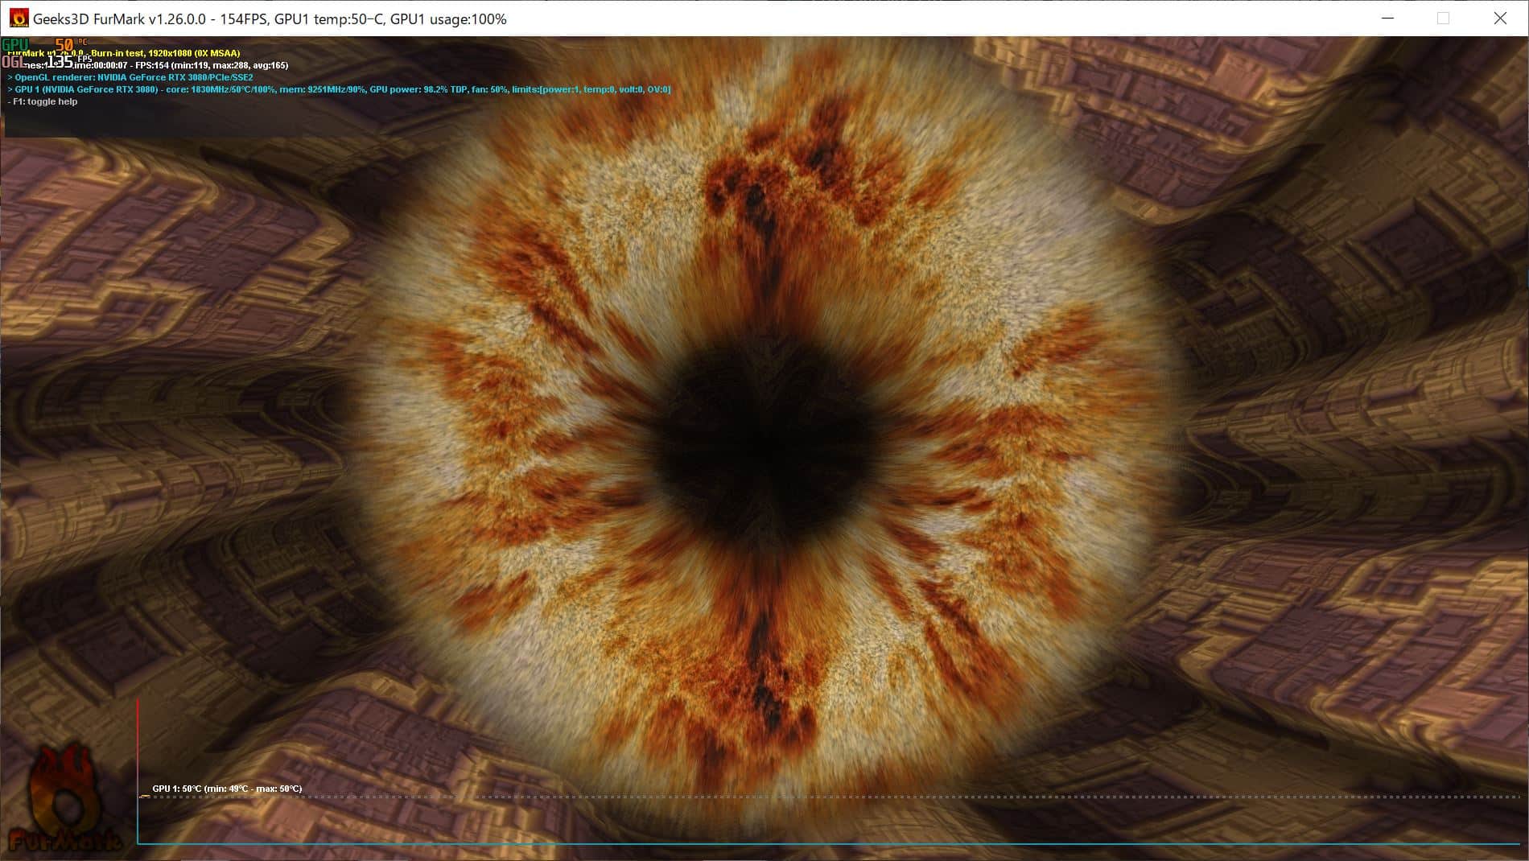Image resolution: width=1529 pixels, height=861 pixels.
Task: Minimize the FurMark window
Action: coord(1387,19)
